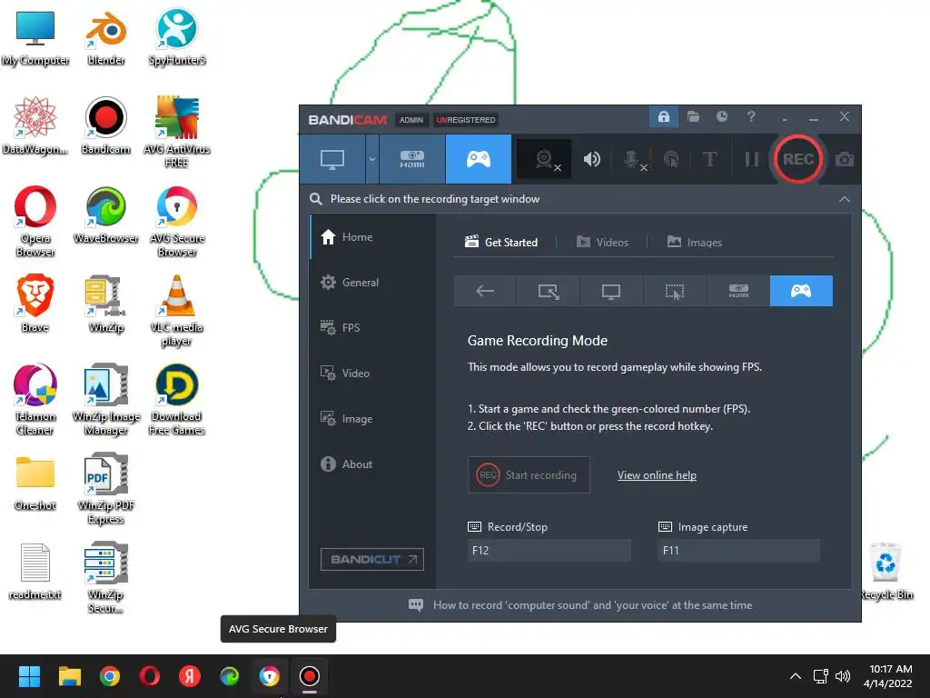Click the lock icon in title bar
The width and height of the screenshot is (930, 698).
tap(664, 116)
